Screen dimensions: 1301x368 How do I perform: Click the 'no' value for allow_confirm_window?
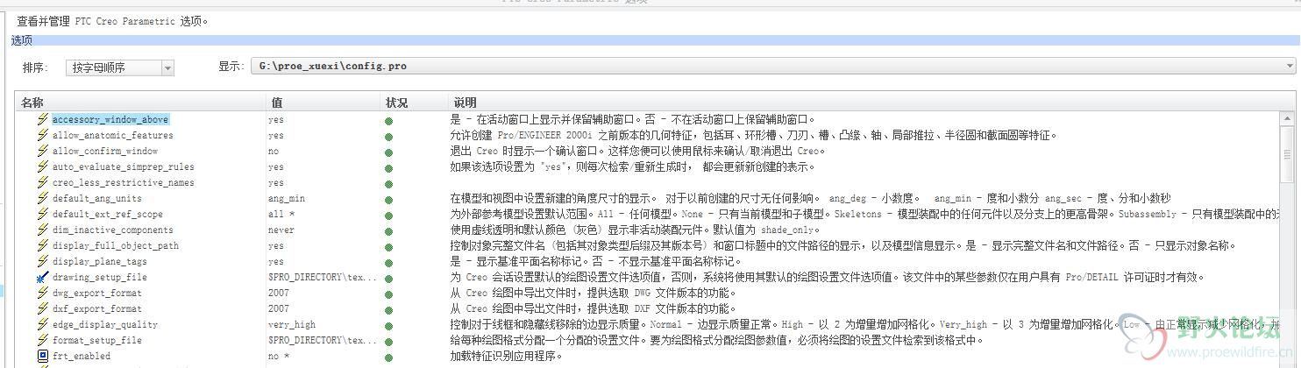274,151
